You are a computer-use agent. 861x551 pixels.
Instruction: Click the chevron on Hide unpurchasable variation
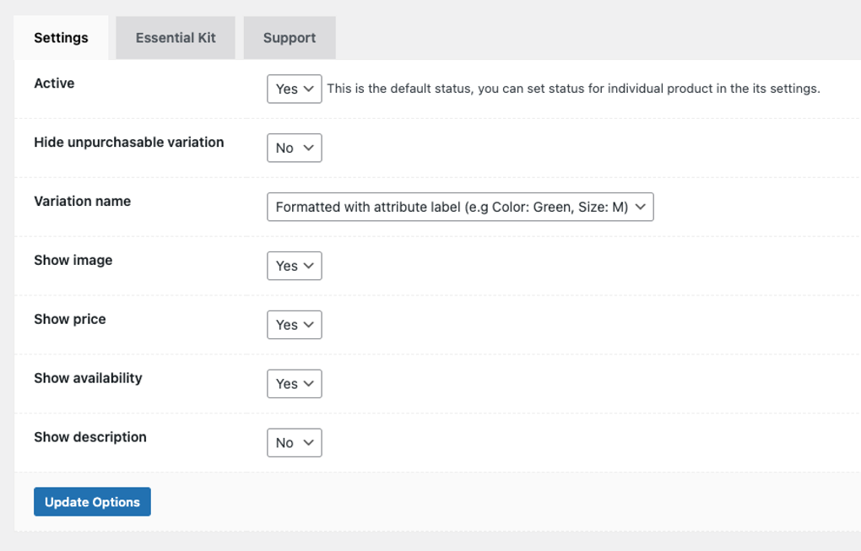pyautogui.click(x=310, y=148)
